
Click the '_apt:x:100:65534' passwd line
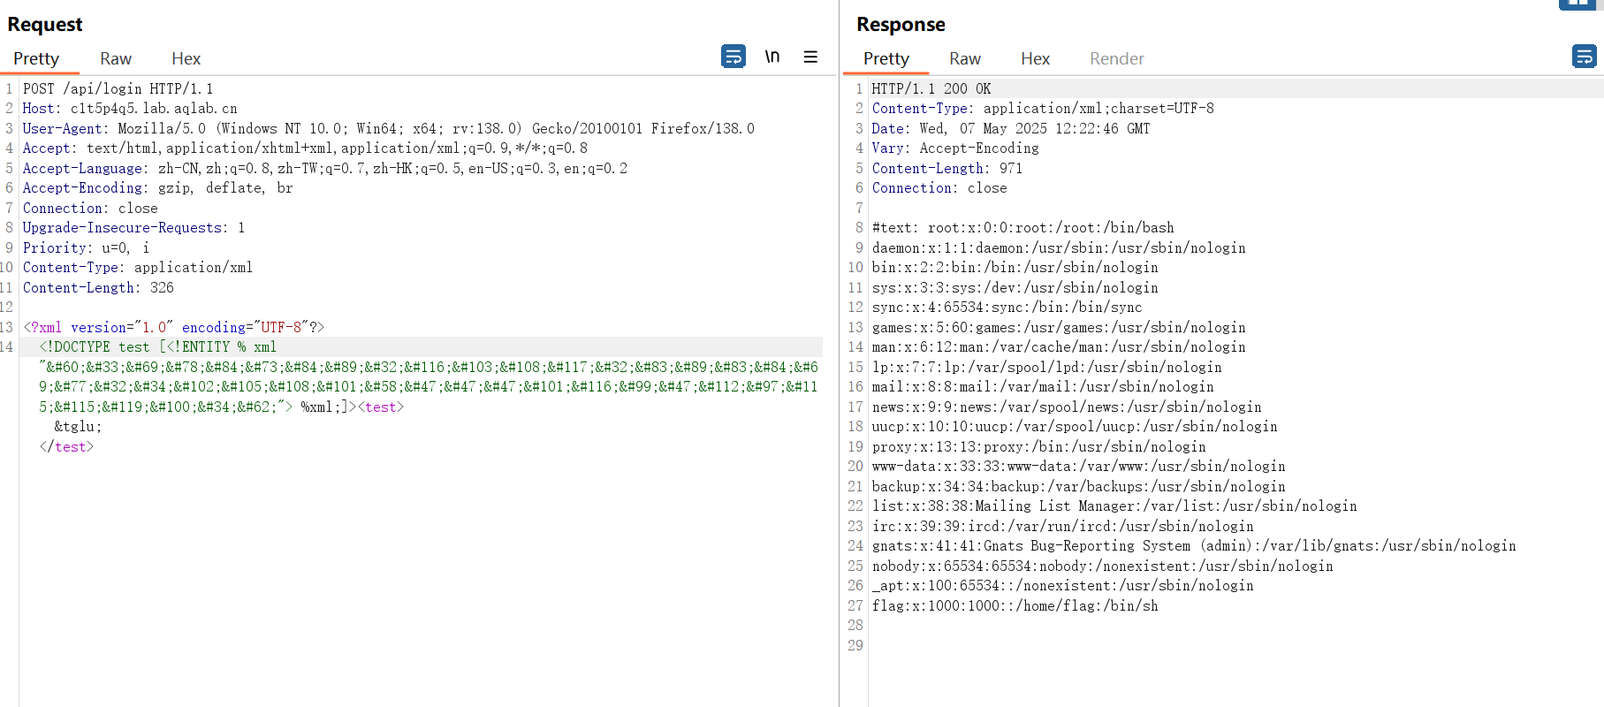[1063, 586]
